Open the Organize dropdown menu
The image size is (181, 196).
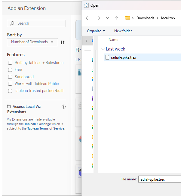coord(96,31)
